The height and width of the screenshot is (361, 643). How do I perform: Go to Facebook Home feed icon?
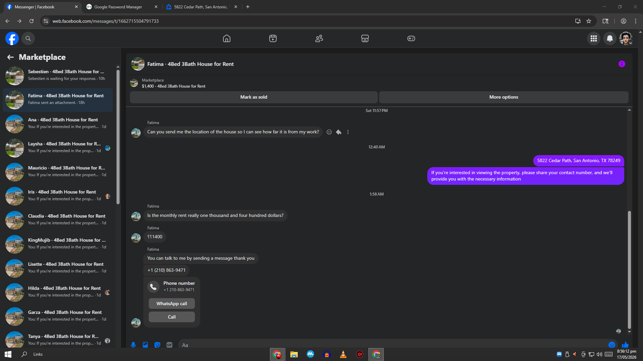click(227, 38)
